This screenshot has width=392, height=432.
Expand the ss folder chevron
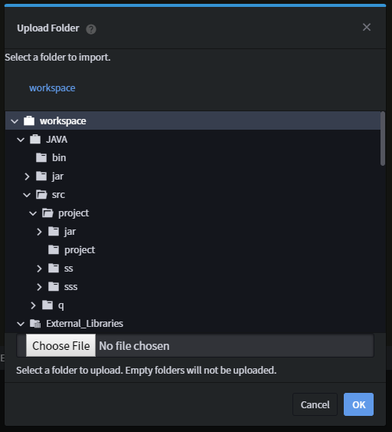39,269
